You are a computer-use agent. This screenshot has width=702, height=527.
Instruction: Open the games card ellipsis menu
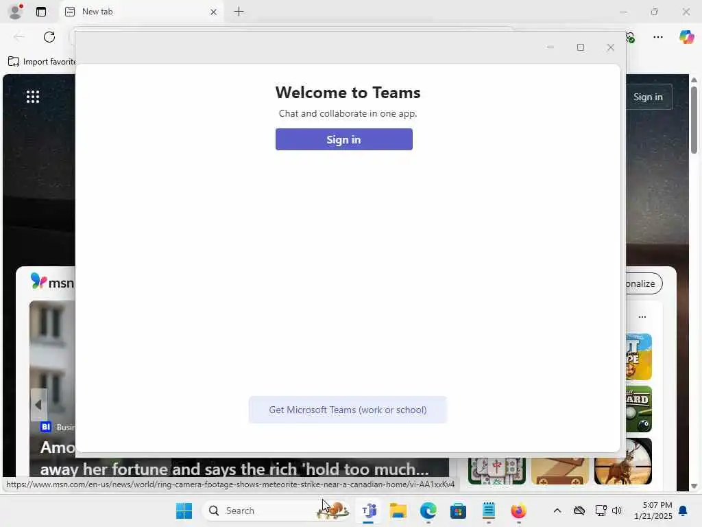coord(642,317)
